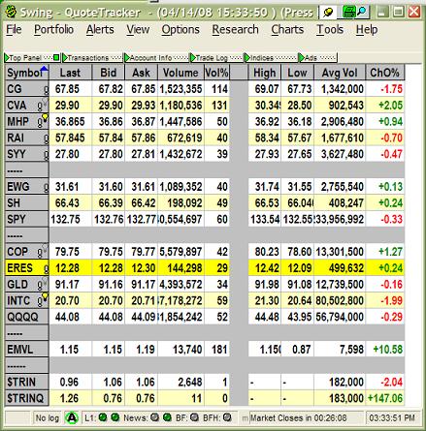Viewport: 426px width, 431px height.
Task: Click the BF: gray indicator light
Action: (x=194, y=417)
